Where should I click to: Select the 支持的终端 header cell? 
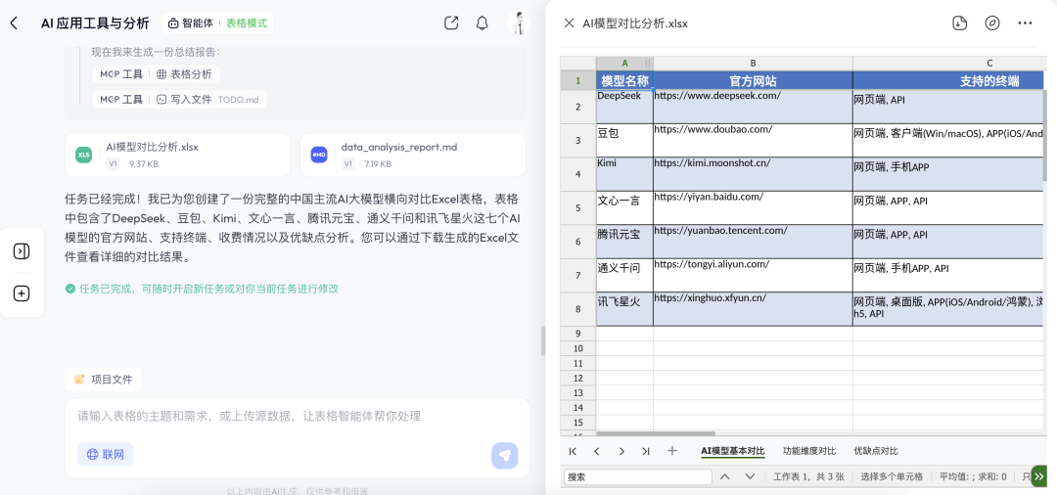[949, 81]
